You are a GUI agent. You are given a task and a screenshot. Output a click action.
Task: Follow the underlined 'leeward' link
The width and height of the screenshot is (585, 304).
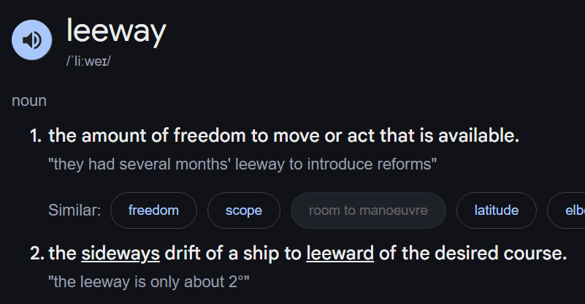pos(340,253)
